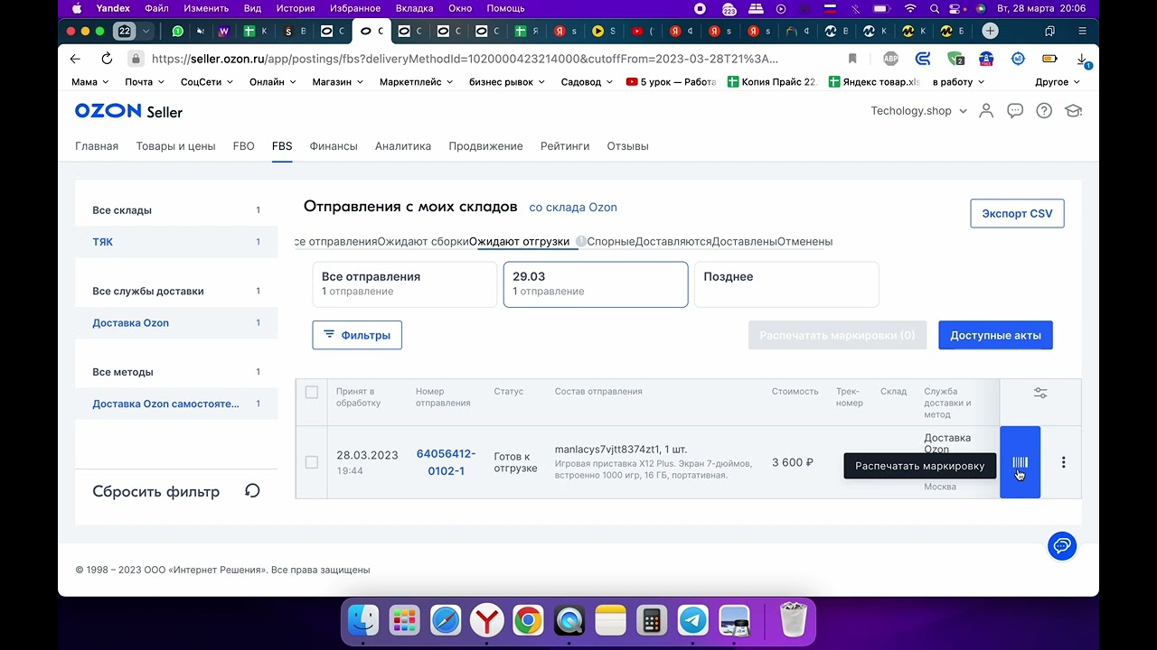Open Отзывы navigation tab
The image size is (1157, 650).
[x=627, y=145]
